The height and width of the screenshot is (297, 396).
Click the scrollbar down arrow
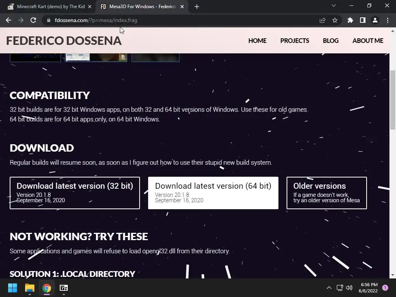point(393,275)
